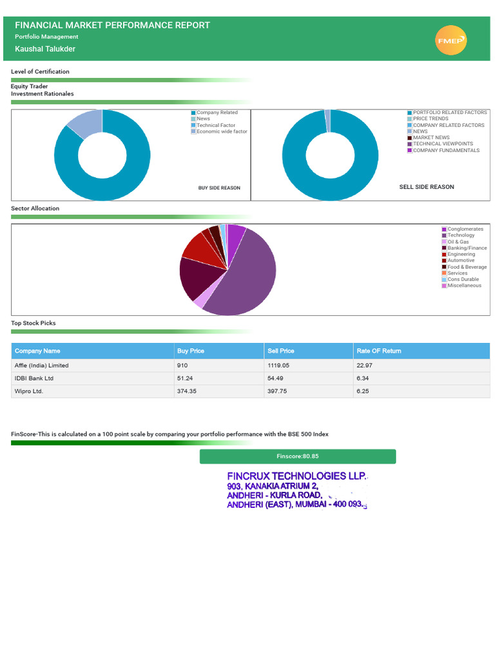Image resolution: width=495 pixels, height=660 pixels.
Task: Click the Fincrux Technologies LLP stamp line
Action: pyautogui.click(x=297, y=476)
